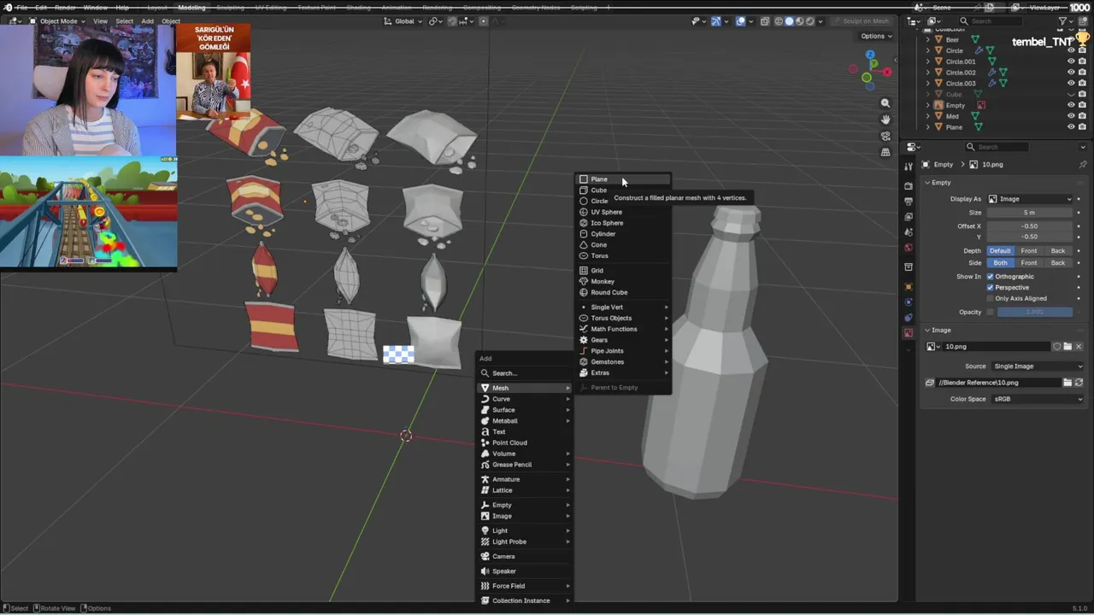Reload the image with the refresh icon
This screenshot has height=615, width=1094.
(x=1079, y=383)
